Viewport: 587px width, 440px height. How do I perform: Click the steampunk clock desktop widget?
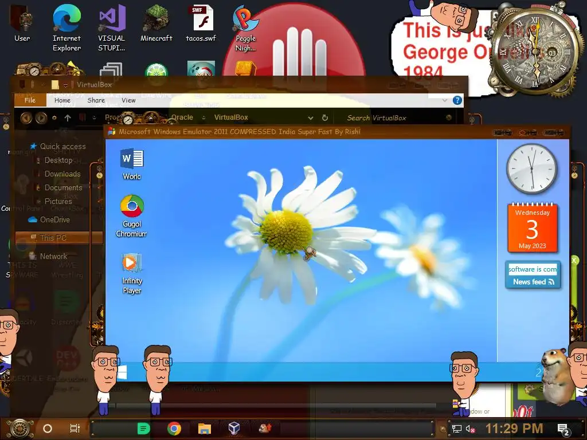tap(535, 52)
